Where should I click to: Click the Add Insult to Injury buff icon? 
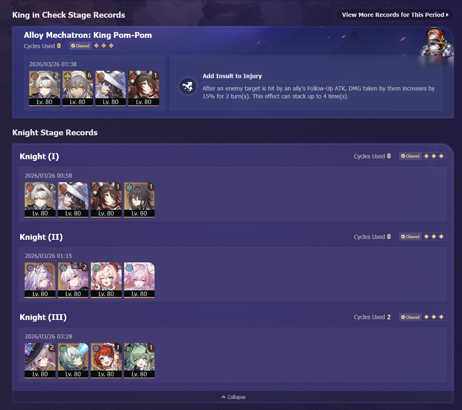tap(188, 86)
